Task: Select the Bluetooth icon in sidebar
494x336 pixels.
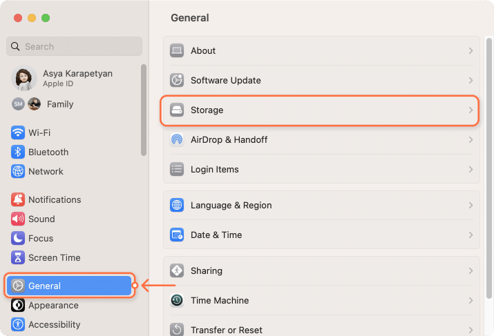Action: [x=18, y=152]
